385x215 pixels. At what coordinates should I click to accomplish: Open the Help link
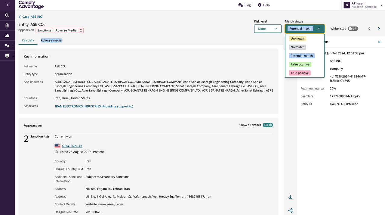(266, 5)
